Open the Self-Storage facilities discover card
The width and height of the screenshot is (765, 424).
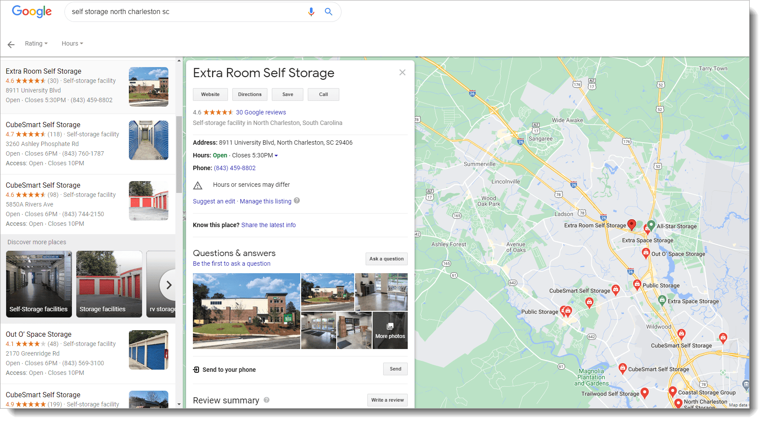(x=39, y=284)
